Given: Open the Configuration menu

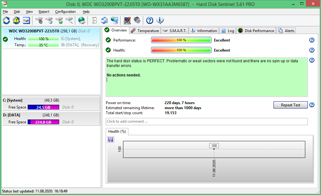Looking at the screenshot, I should tap(65, 12).
